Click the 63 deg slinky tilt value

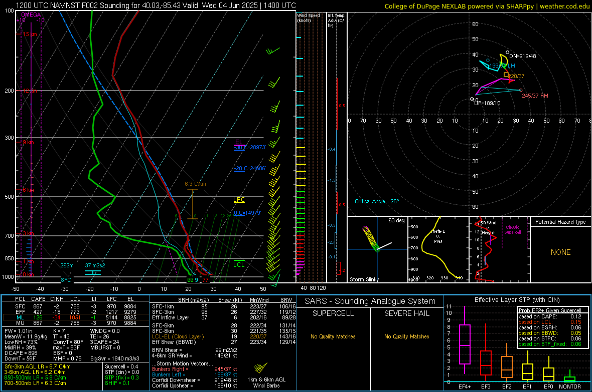click(x=396, y=220)
